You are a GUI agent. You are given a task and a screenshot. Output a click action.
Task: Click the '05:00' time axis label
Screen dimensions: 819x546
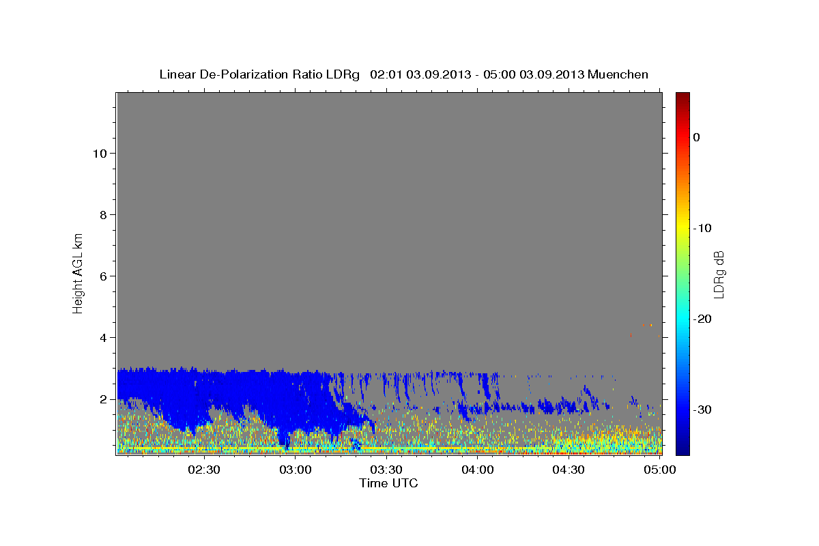click(x=660, y=470)
